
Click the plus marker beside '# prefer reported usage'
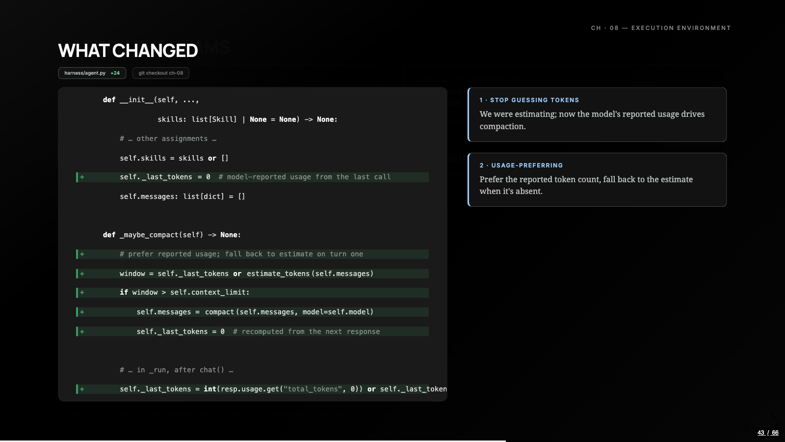click(82, 254)
